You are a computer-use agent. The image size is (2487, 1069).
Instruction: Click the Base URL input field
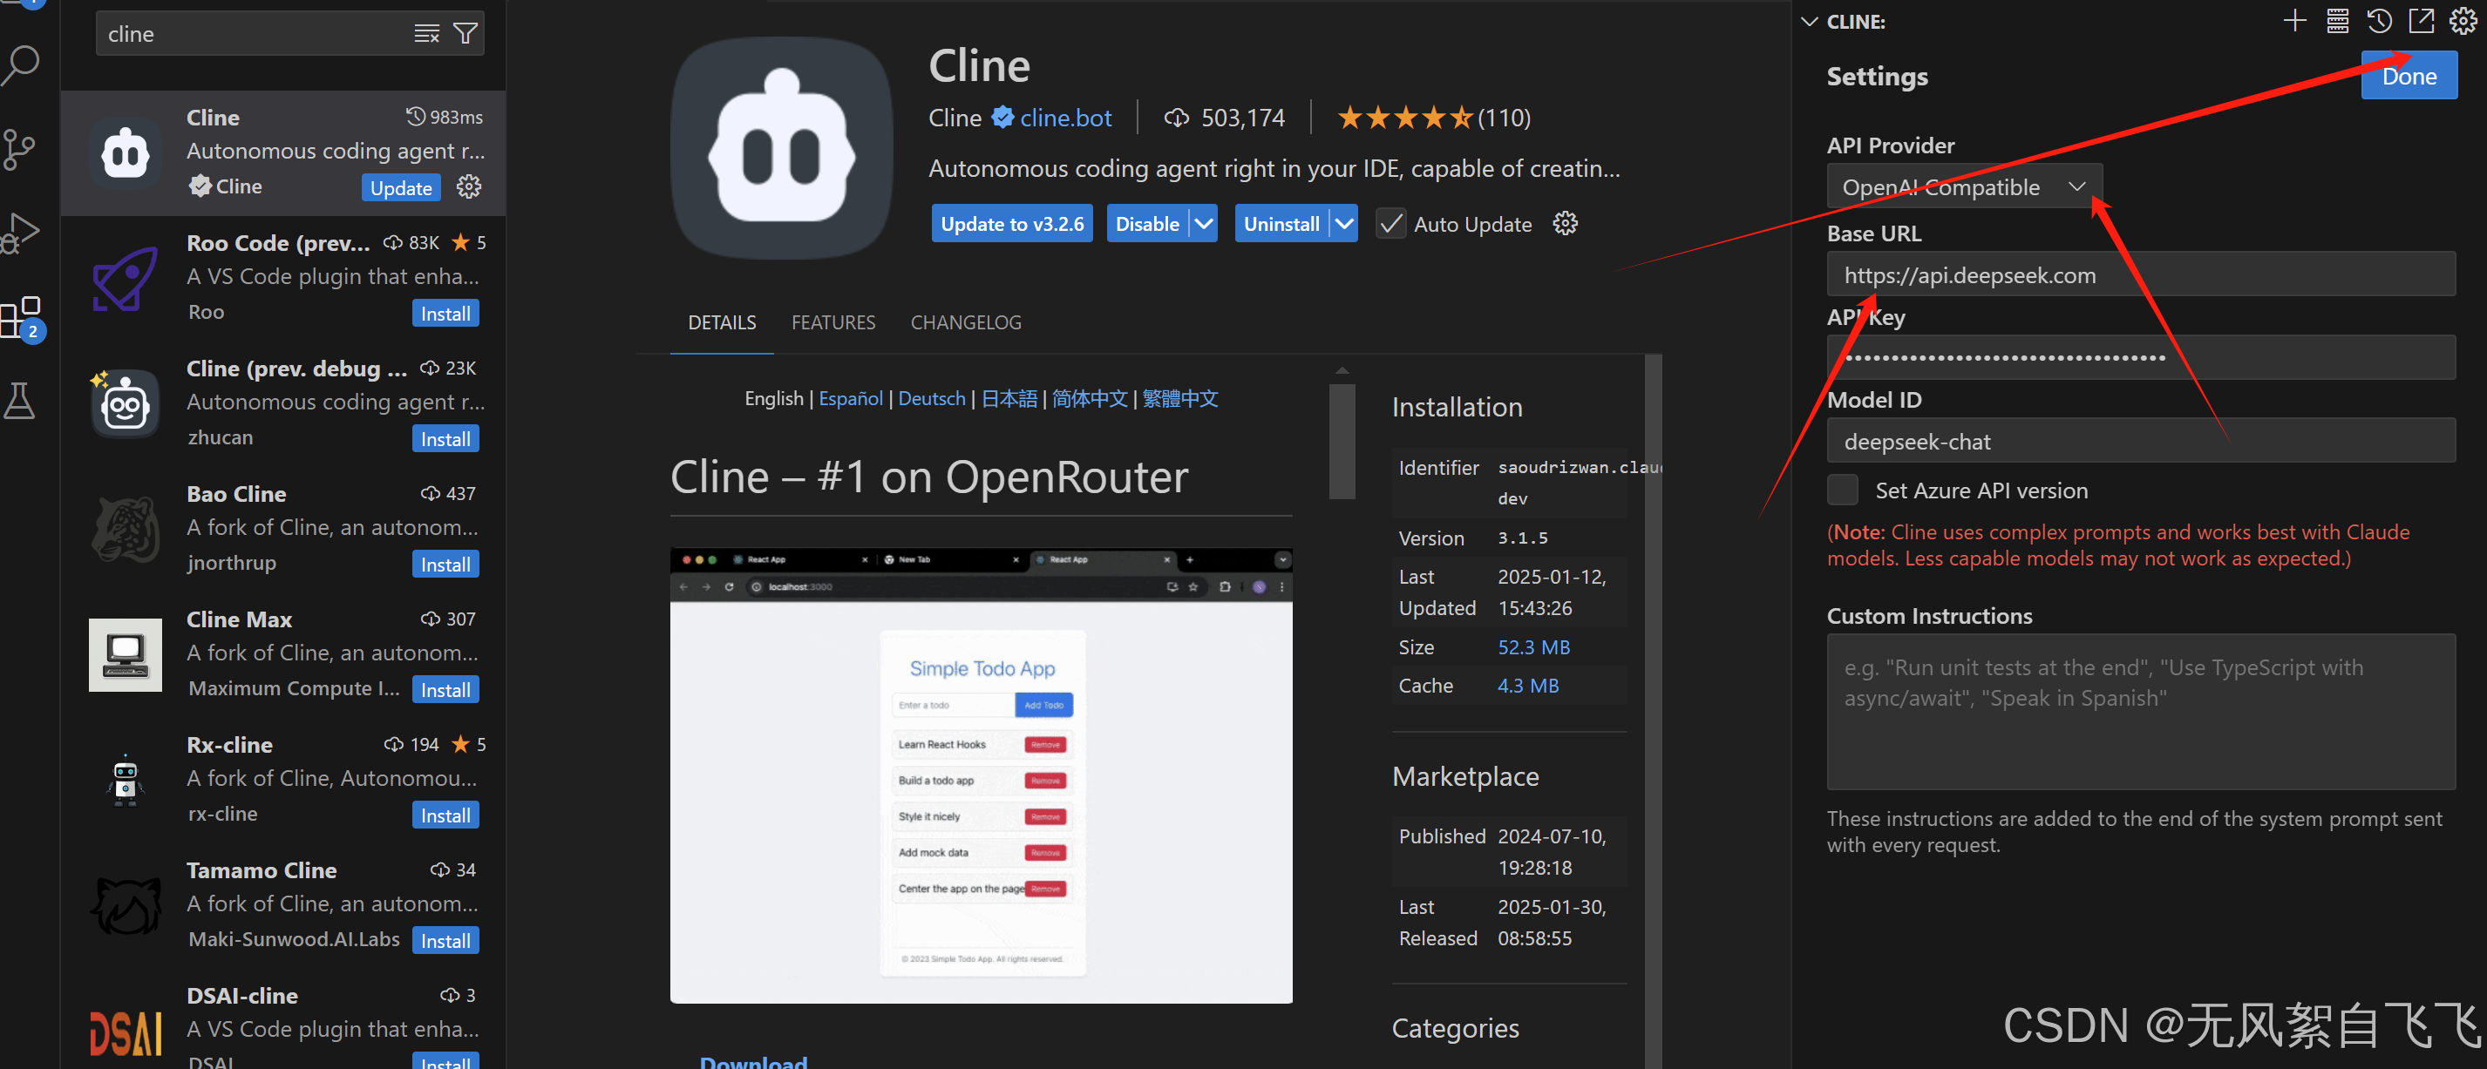point(2140,276)
